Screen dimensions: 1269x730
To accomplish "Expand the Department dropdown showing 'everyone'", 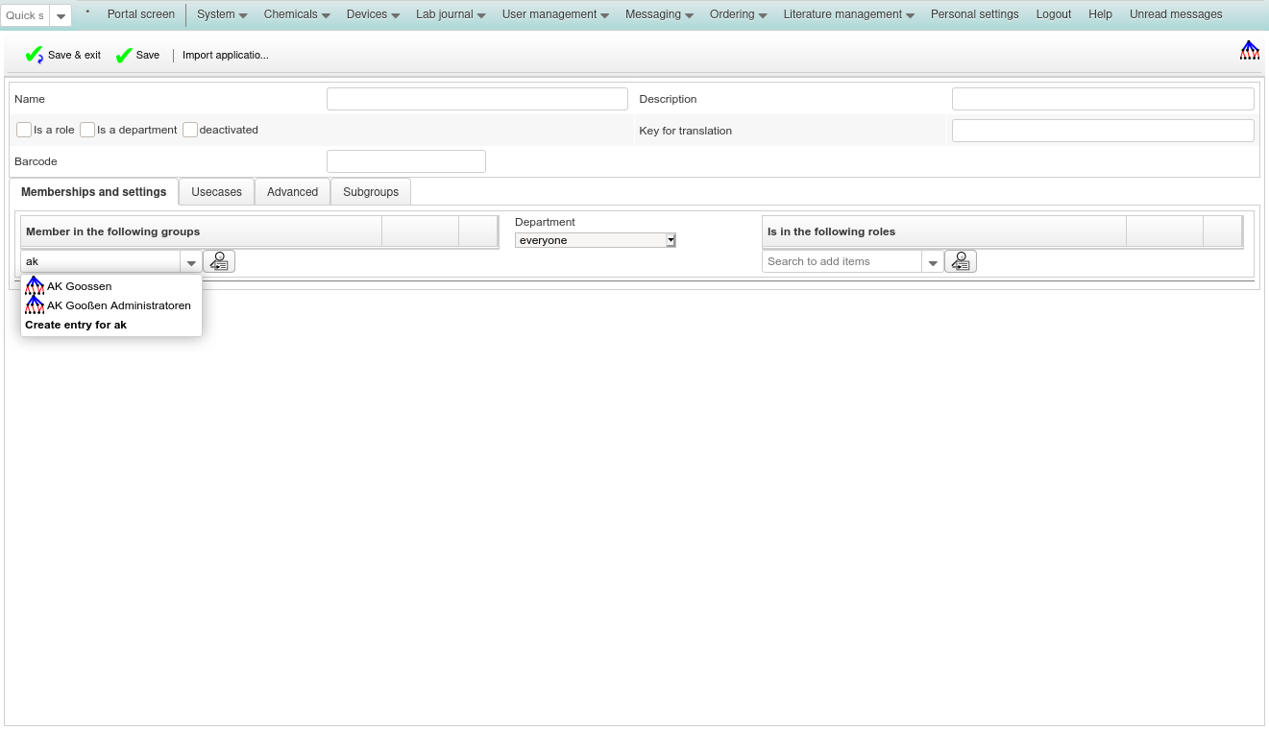I will (x=595, y=240).
